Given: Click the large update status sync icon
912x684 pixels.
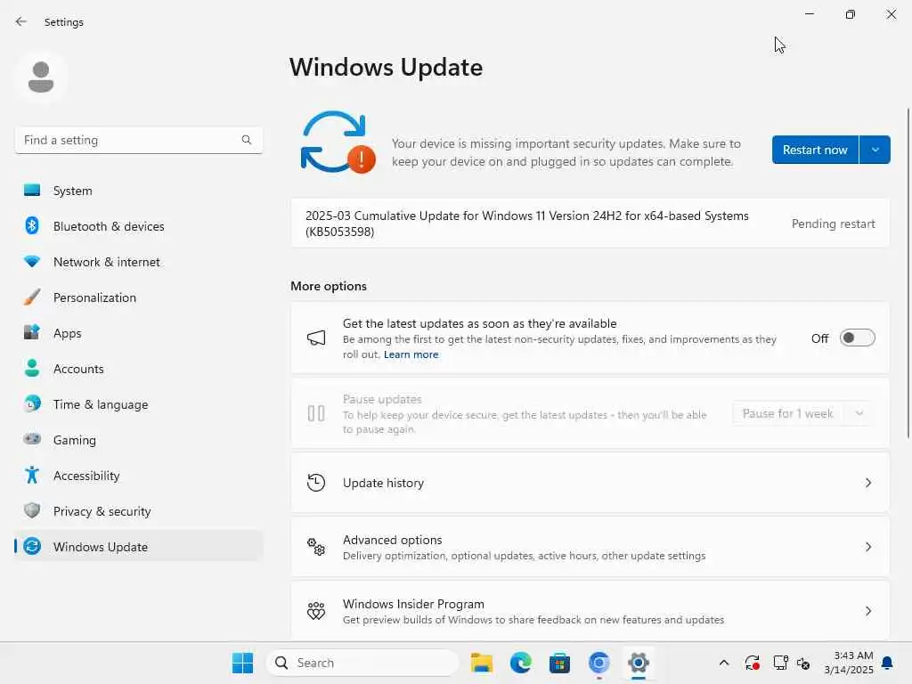Looking at the screenshot, I should pyautogui.click(x=338, y=142).
